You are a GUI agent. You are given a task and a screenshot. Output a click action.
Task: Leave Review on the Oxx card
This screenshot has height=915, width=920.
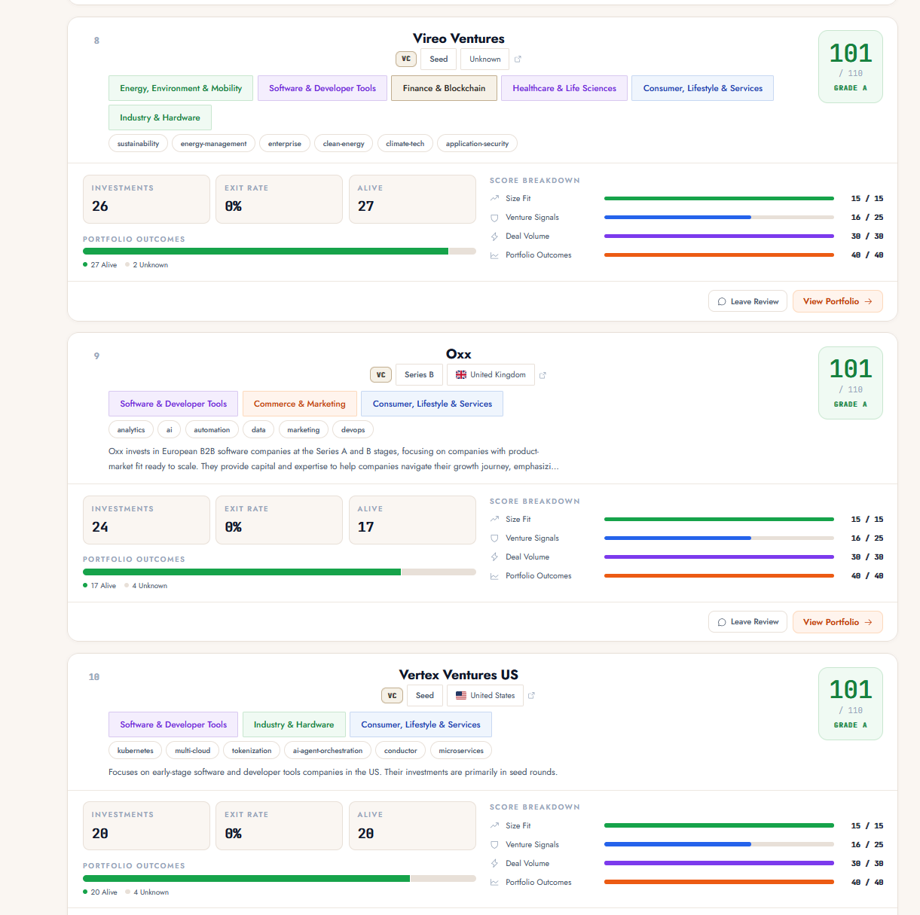tap(748, 622)
